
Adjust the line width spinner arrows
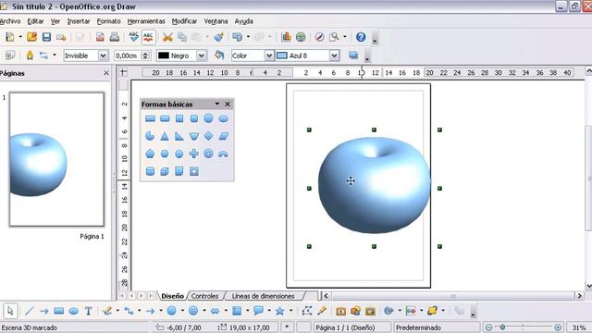pyautogui.click(x=145, y=55)
